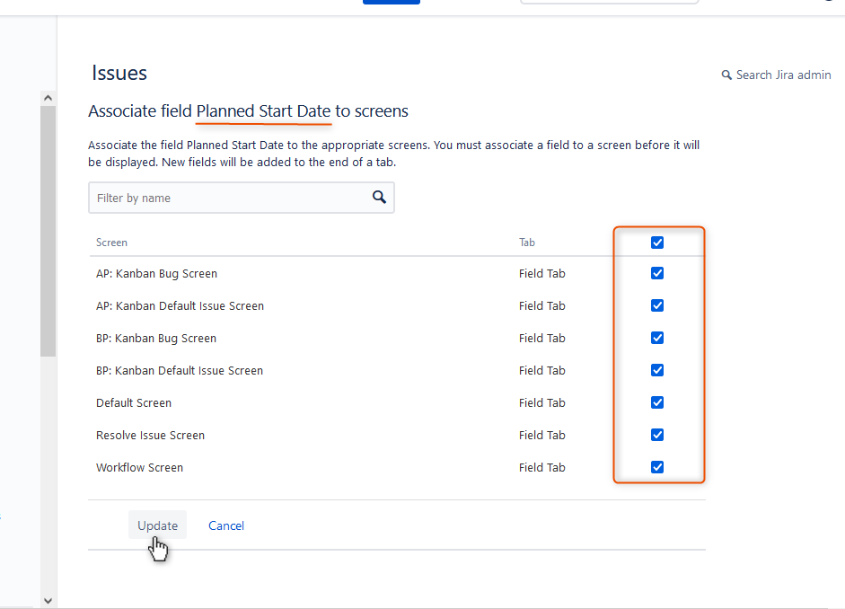Click the scrollbar up arrow
The image size is (845, 609).
[x=48, y=96]
